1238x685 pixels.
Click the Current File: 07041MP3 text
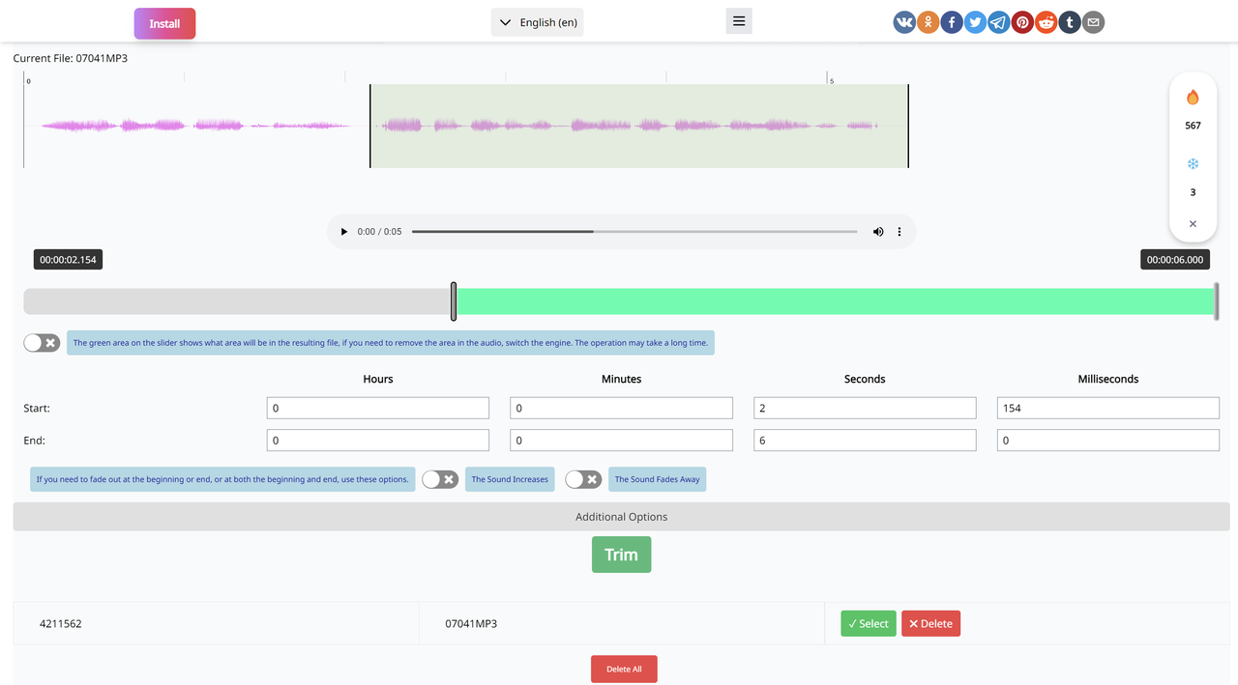point(71,58)
